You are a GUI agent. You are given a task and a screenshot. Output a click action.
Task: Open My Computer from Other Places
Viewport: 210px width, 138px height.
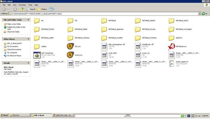[12, 52]
